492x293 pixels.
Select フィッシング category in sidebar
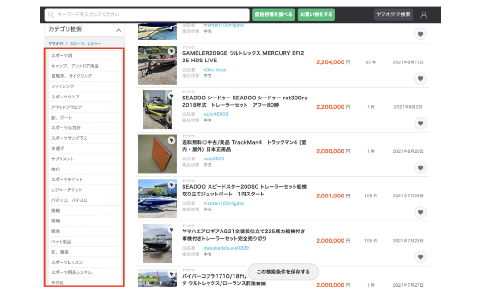click(63, 86)
